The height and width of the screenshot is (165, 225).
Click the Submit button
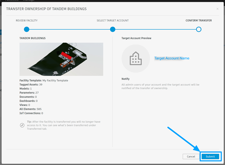210,156
